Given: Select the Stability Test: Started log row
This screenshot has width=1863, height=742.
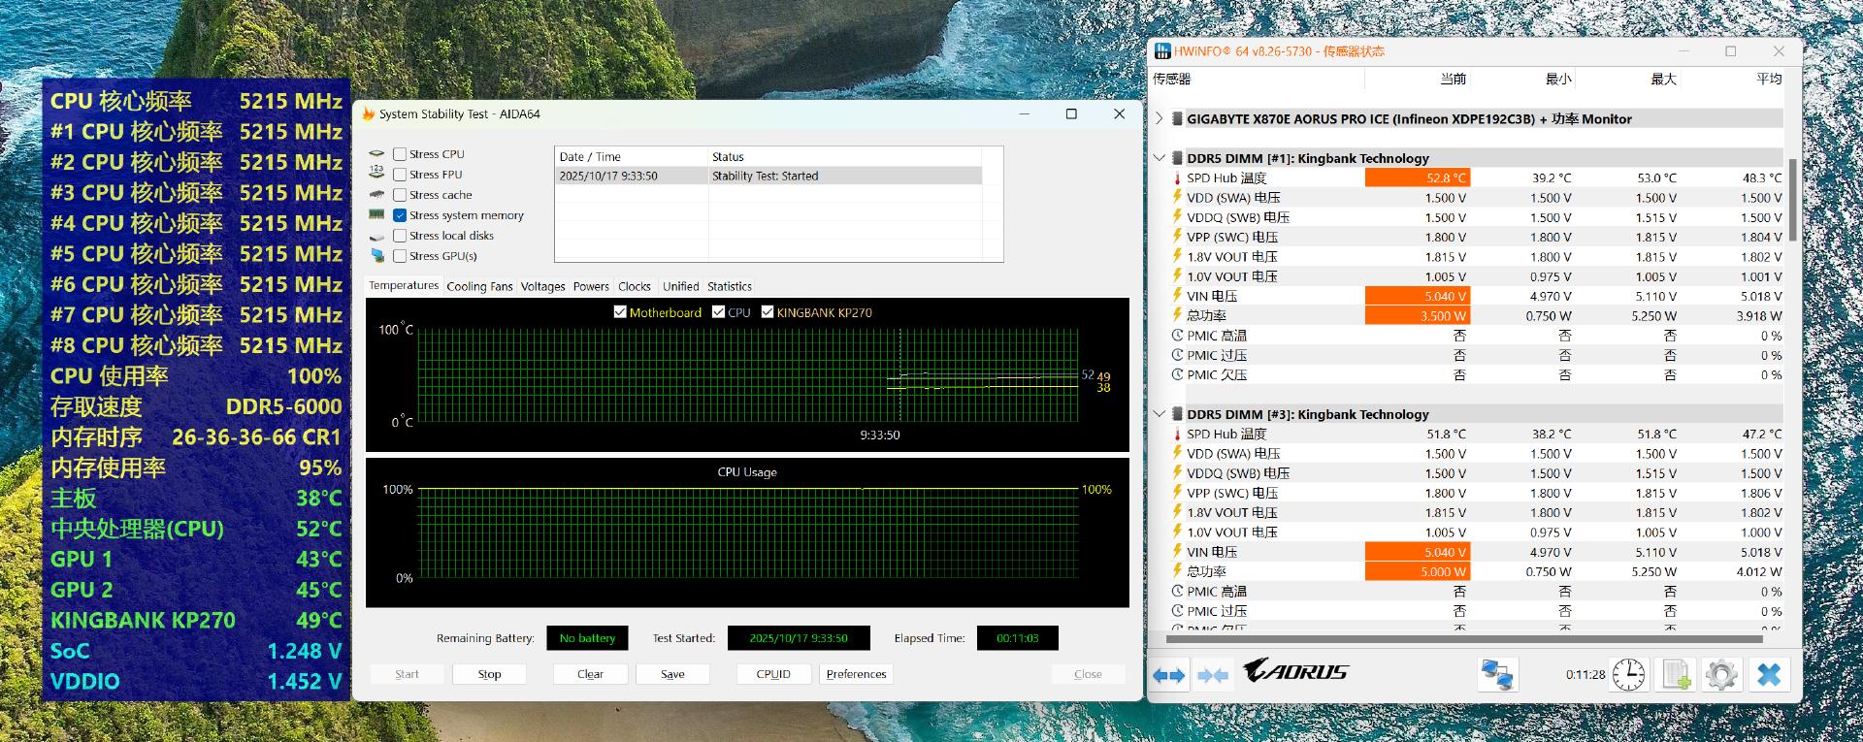Looking at the screenshot, I should [x=768, y=176].
